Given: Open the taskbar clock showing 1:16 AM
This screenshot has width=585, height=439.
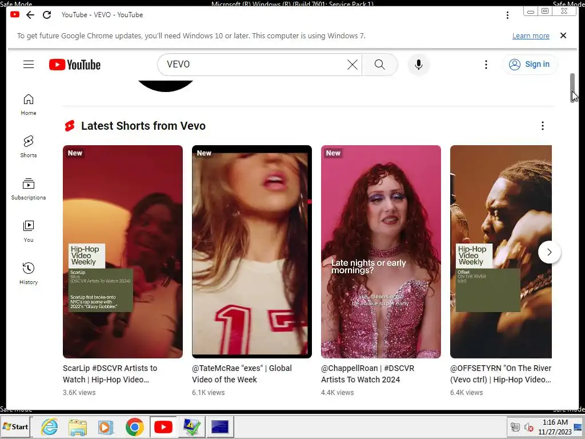Looking at the screenshot, I should pos(555,426).
